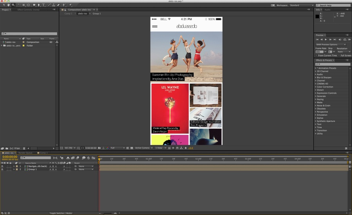Switch to the Render Queue tab

pos(25,153)
